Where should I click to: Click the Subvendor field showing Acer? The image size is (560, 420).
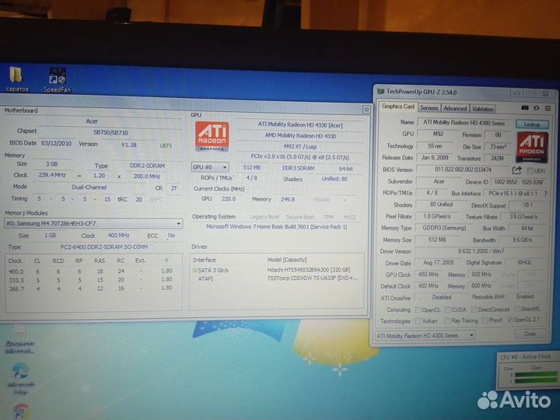point(439,181)
